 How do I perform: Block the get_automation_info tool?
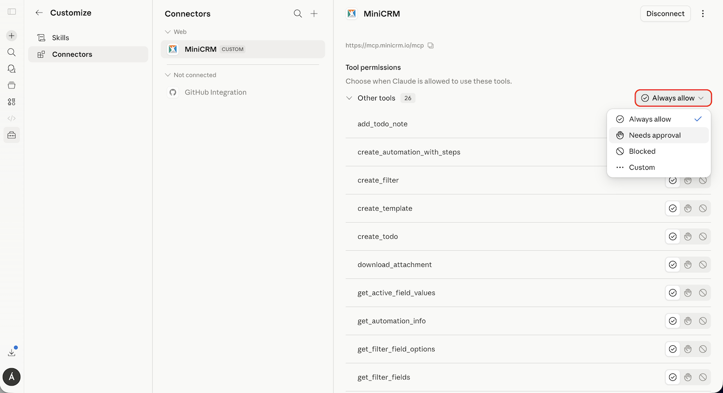[703, 321]
